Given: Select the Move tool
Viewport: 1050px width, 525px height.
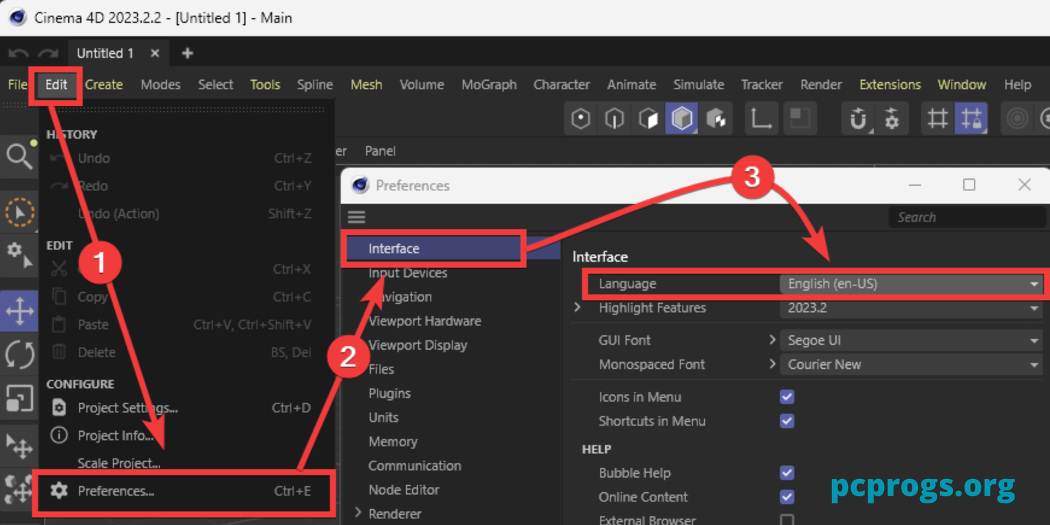Looking at the screenshot, I should pos(20,311).
